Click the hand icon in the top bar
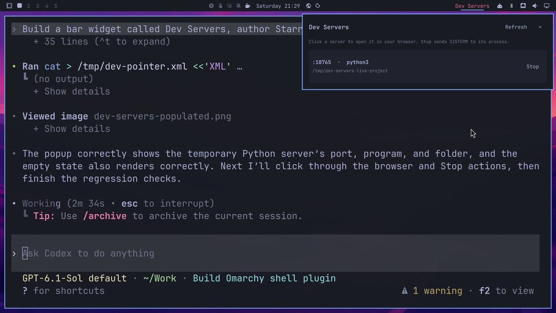 220,6
